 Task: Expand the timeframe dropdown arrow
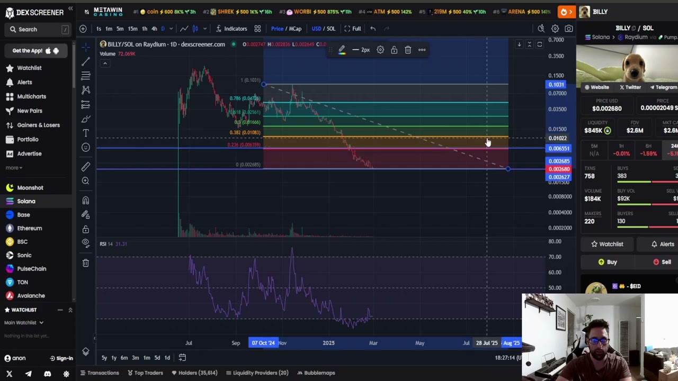[x=172, y=29]
